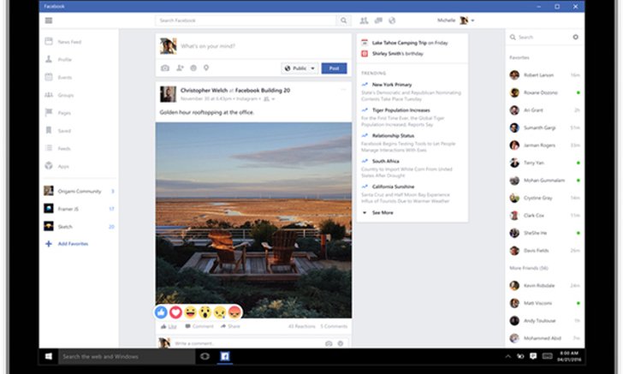Screen dimensions: 623x374
Task: Click Facebook icon on taskbar
Action: (x=225, y=357)
